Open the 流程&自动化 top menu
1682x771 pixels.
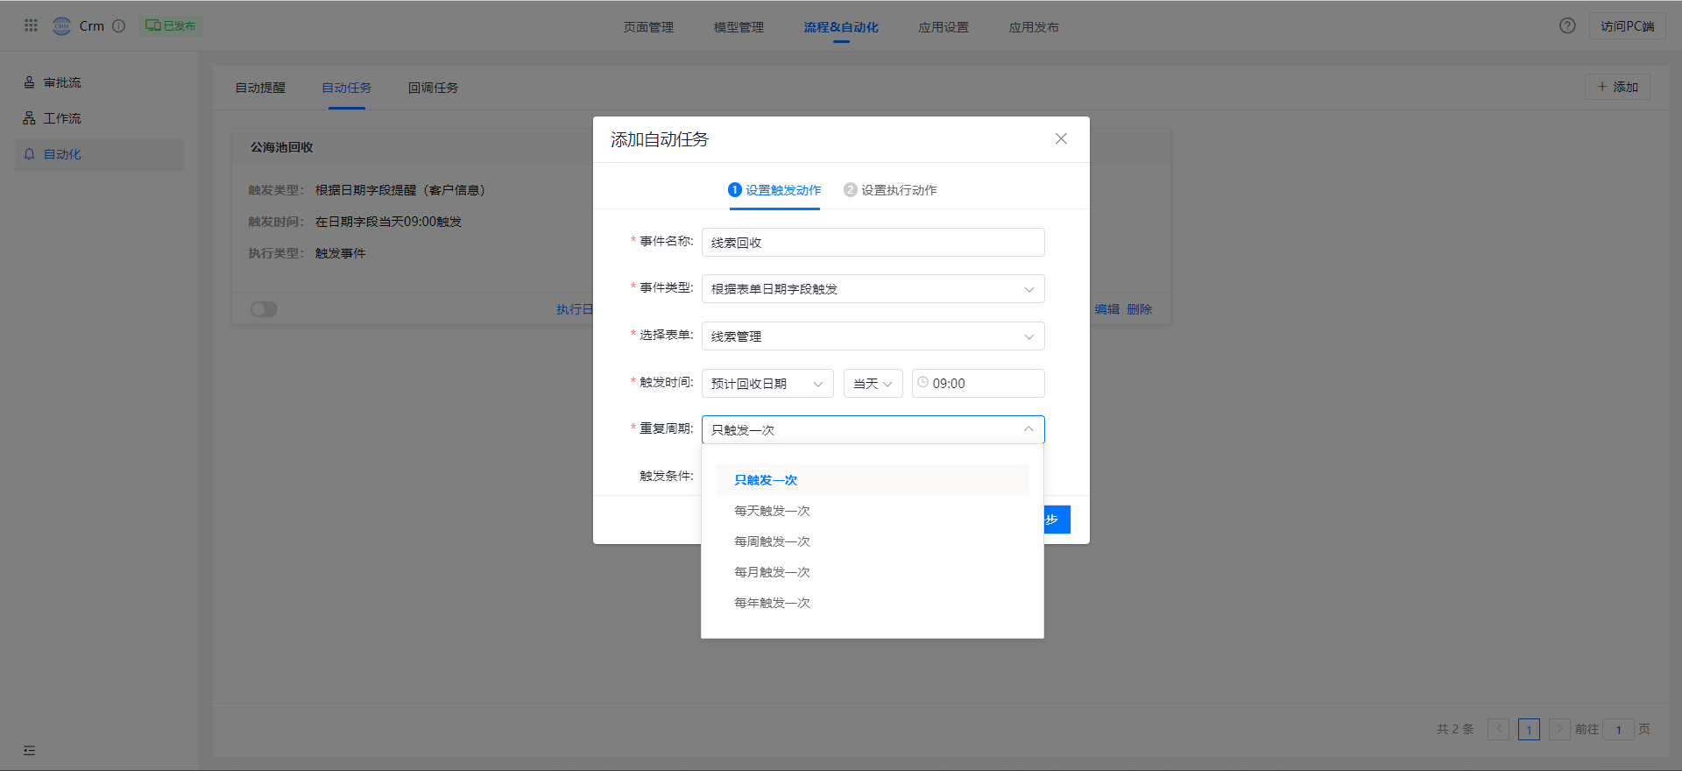pyautogui.click(x=841, y=27)
